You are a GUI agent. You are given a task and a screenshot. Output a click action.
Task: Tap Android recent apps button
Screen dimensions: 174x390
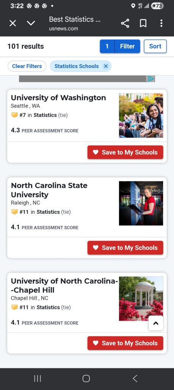point(38,379)
